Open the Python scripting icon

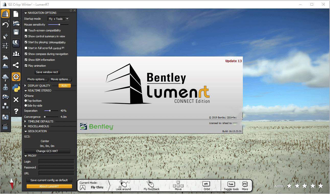click(16, 88)
